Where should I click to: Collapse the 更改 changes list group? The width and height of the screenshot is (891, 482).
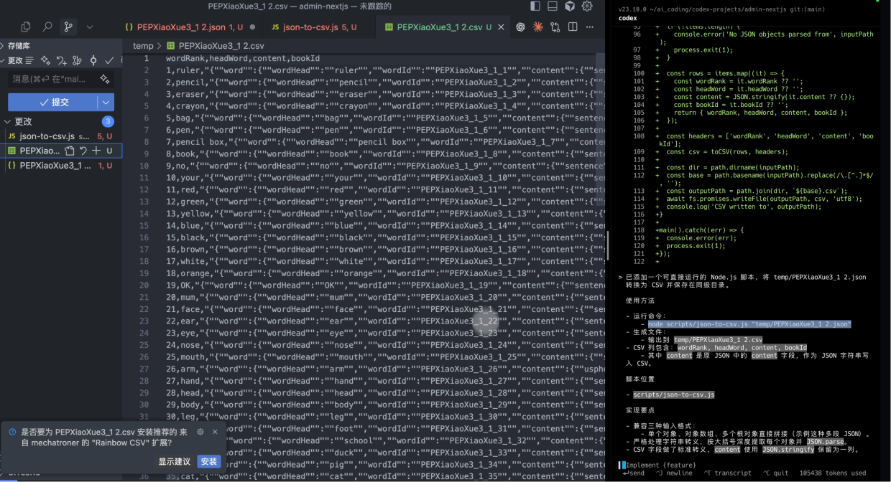pos(9,122)
